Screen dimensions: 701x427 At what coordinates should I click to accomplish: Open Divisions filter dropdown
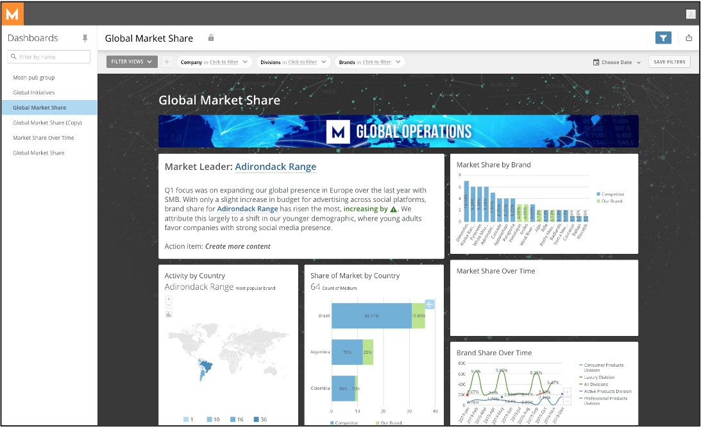pos(294,62)
